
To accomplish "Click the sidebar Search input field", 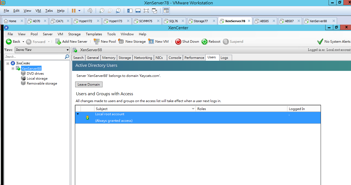I will pos(34,57).
